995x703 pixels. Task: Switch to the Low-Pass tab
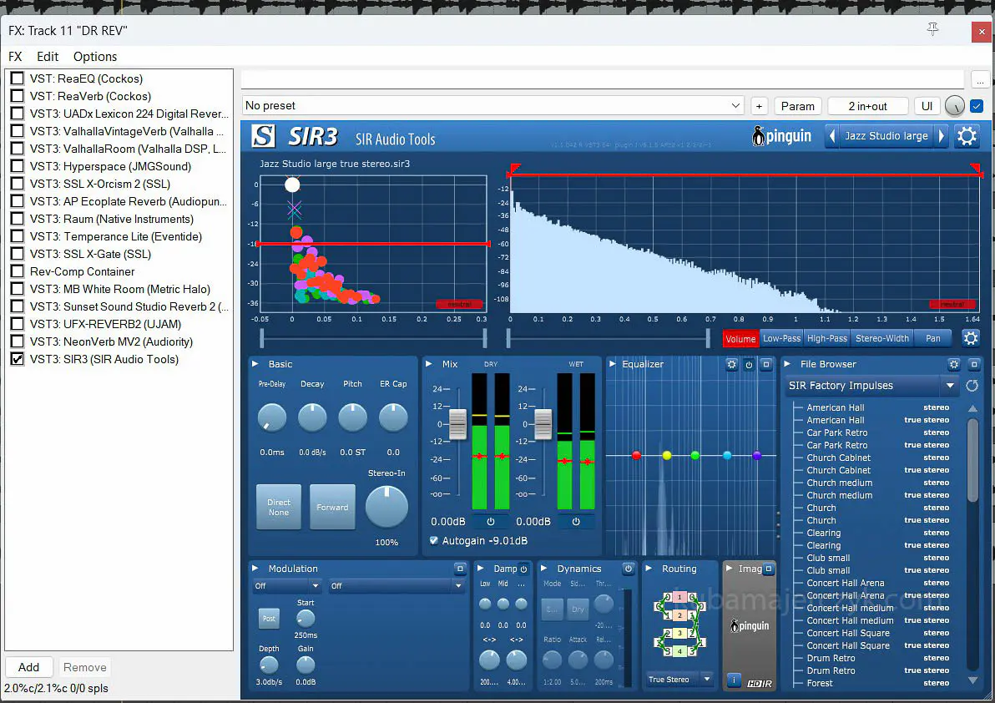click(x=781, y=338)
